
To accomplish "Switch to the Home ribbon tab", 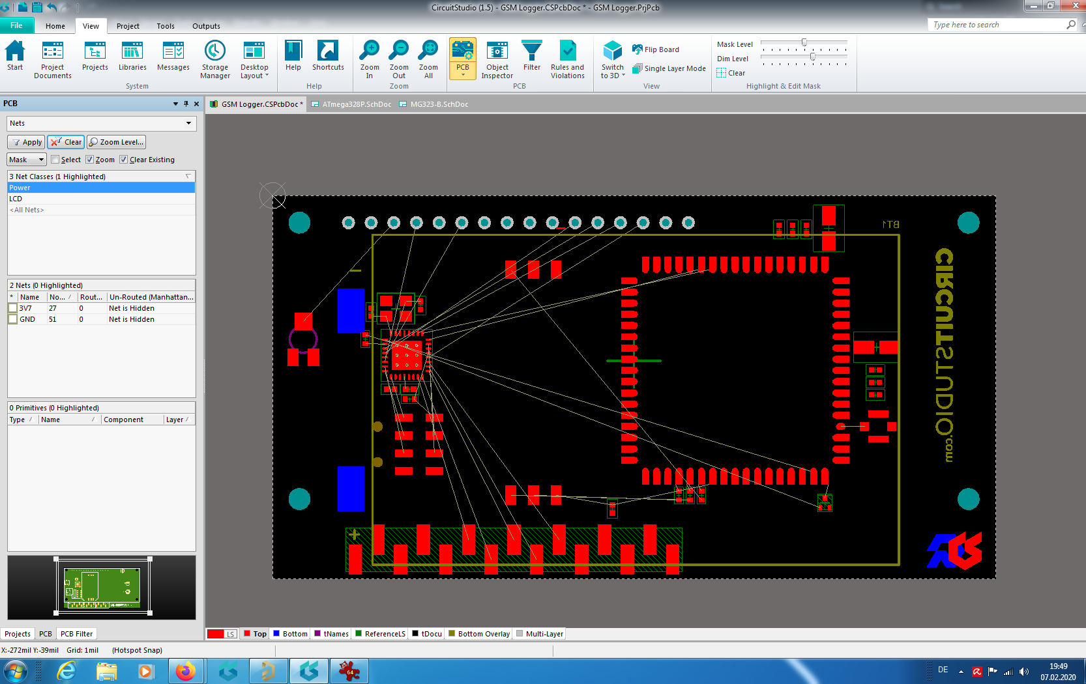I will (55, 26).
